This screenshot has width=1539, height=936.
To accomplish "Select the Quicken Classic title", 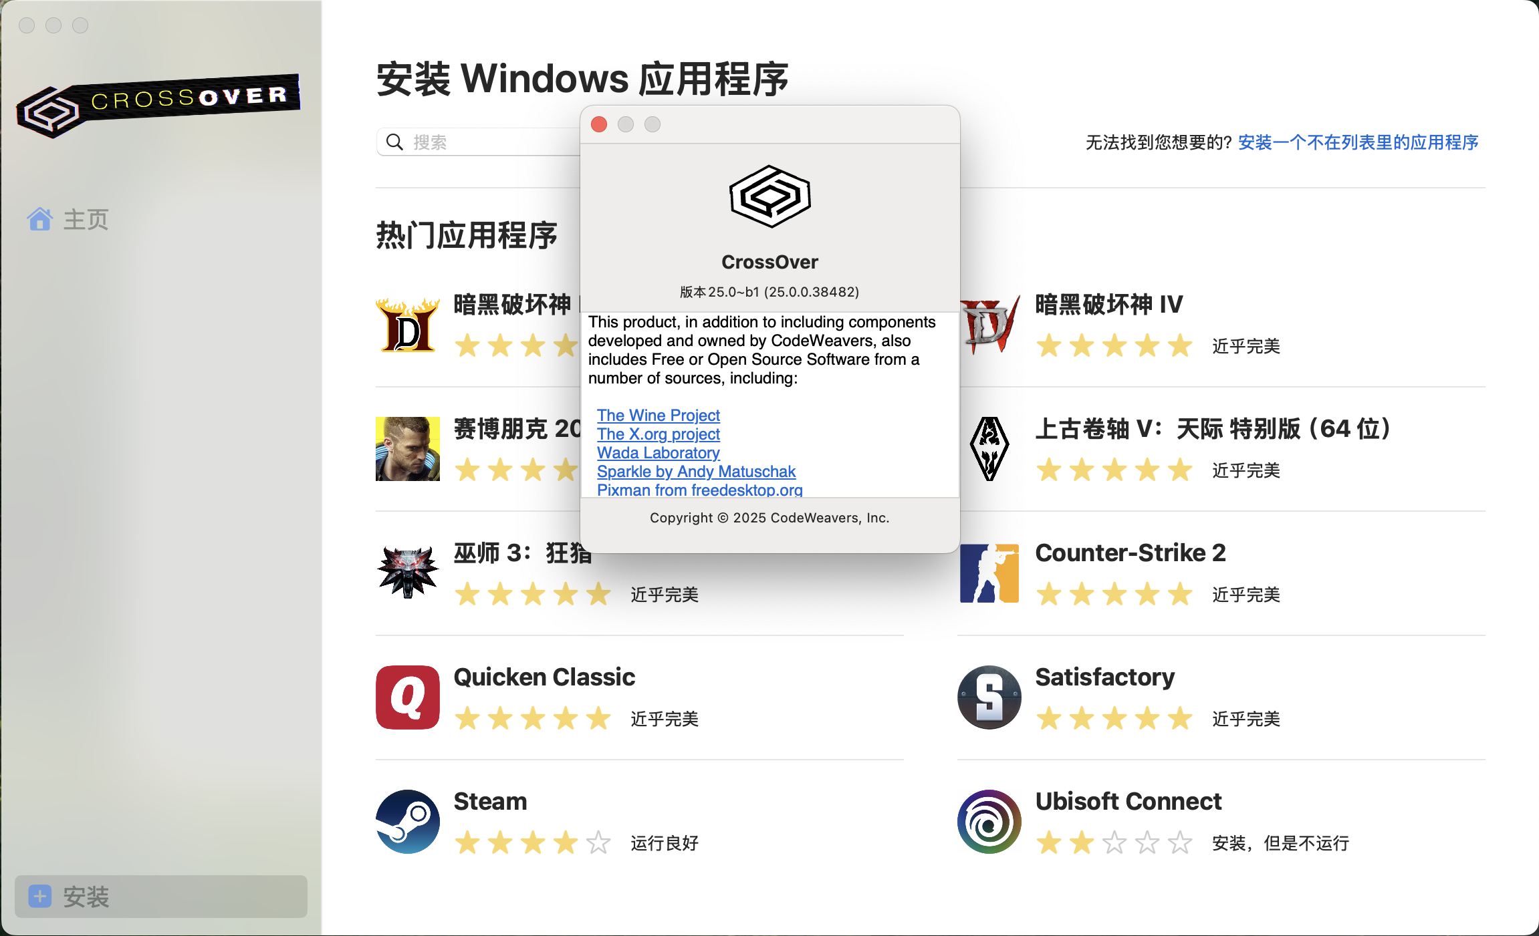I will coord(544,677).
